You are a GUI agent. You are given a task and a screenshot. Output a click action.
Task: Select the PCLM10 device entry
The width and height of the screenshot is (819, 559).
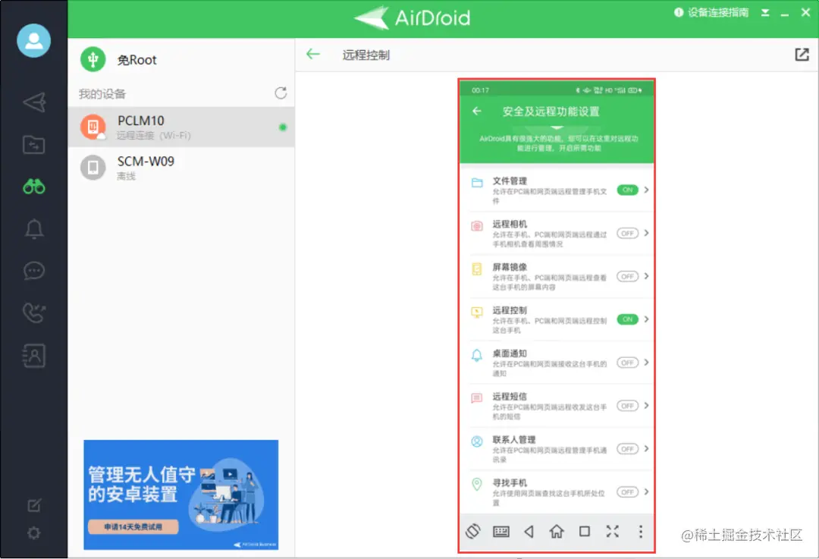click(181, 127)
